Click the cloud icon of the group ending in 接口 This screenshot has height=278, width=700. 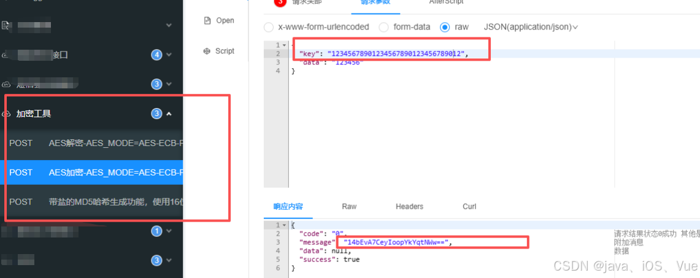pos(6,55)
